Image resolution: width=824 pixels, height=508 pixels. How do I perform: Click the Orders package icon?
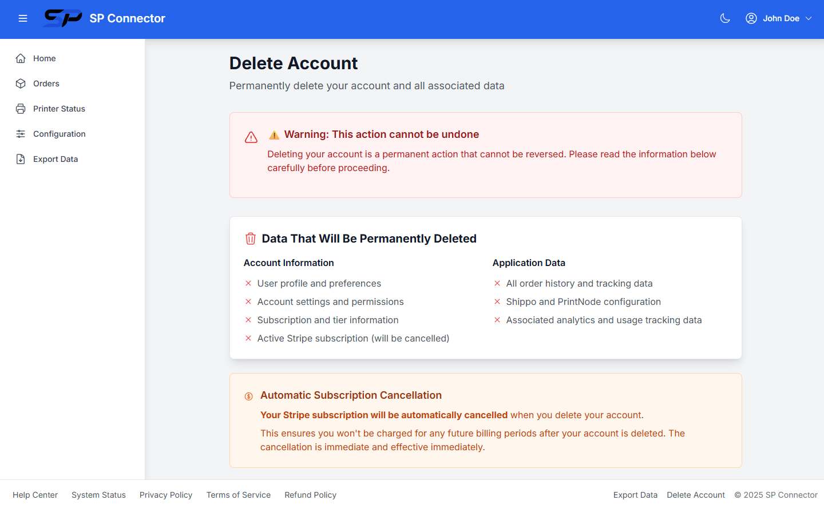pos(20,83)
